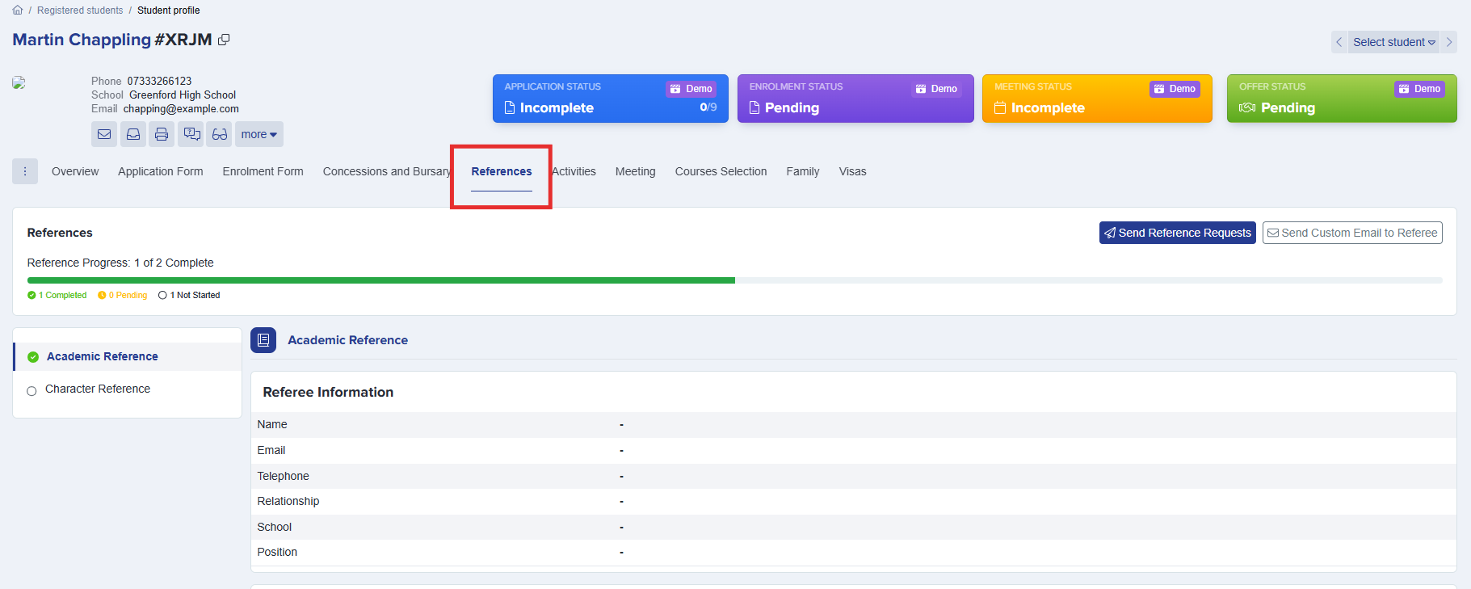Switch to the Overview tab
This screenshot has width=1471, height=589.
pos(75,171)
